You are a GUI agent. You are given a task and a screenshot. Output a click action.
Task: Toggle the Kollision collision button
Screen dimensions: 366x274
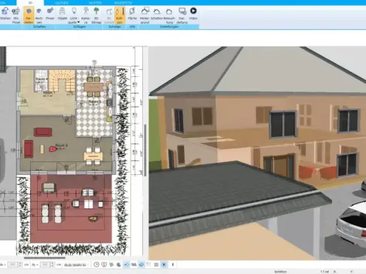(x=119, y=15)
